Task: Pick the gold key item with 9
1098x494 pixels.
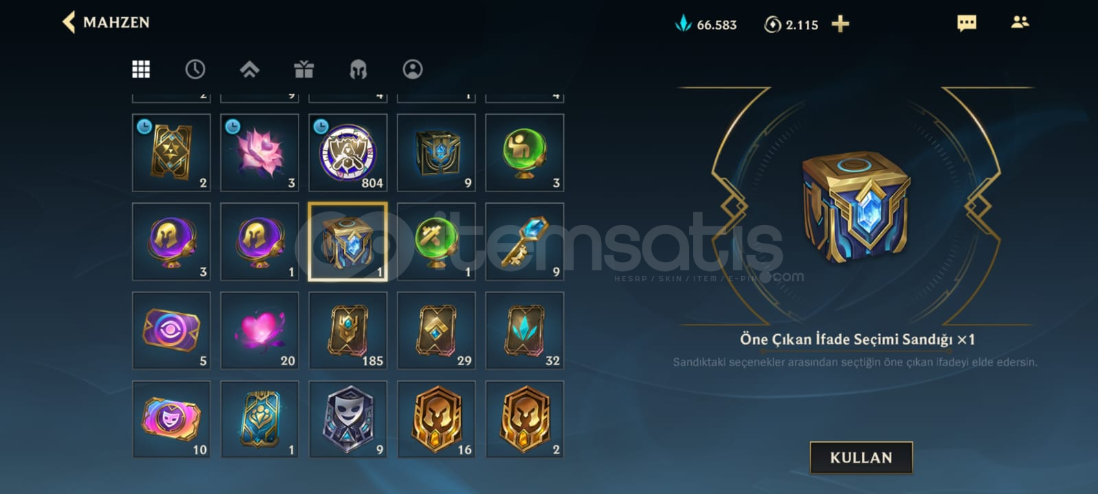Action: [525, 242]
